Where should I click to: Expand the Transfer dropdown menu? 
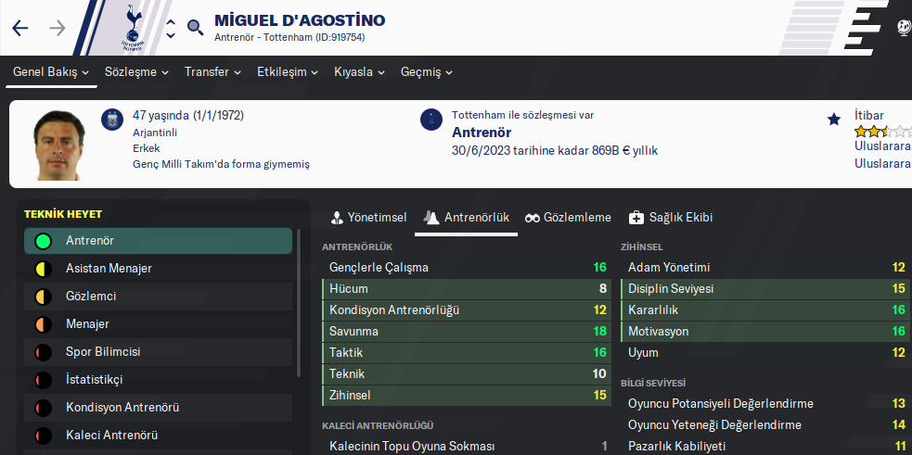pyautogui.click(x=212, y=71)
